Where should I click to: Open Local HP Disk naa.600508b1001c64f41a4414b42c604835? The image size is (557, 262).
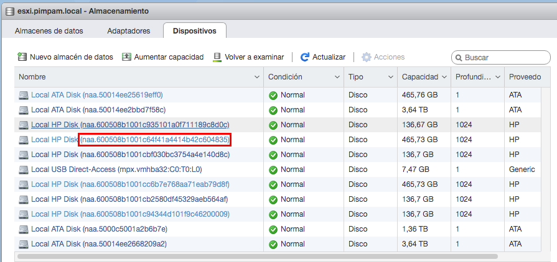click(x=130, y=140)
